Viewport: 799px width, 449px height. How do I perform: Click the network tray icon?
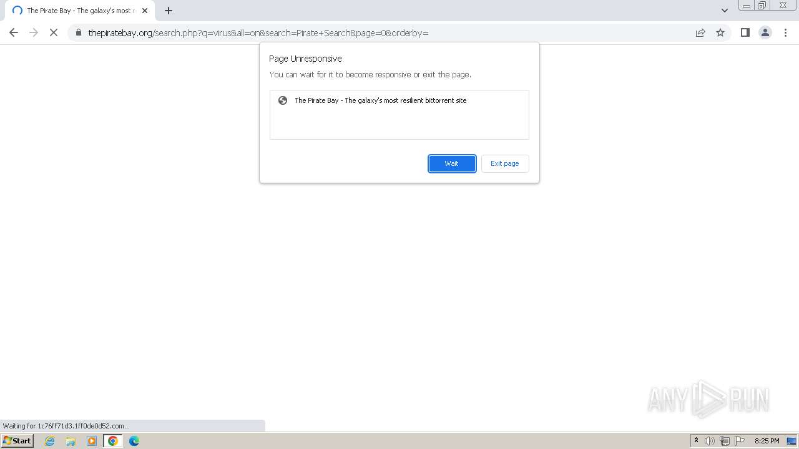[x=725, y=441]
